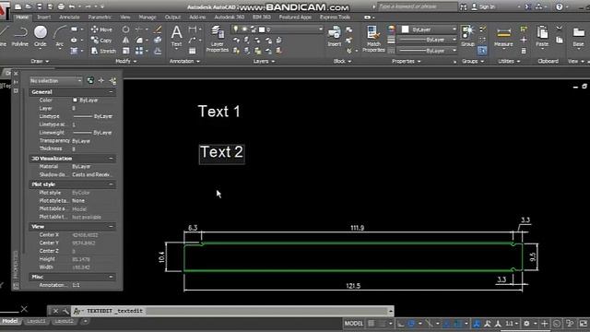
Task: Click the Insert block icon
Action: [x=334, y=37]
